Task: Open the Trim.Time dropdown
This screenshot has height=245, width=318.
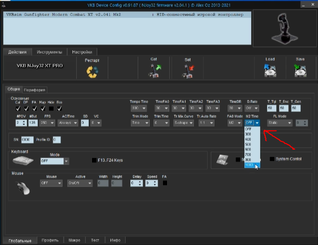Action: 161,122
